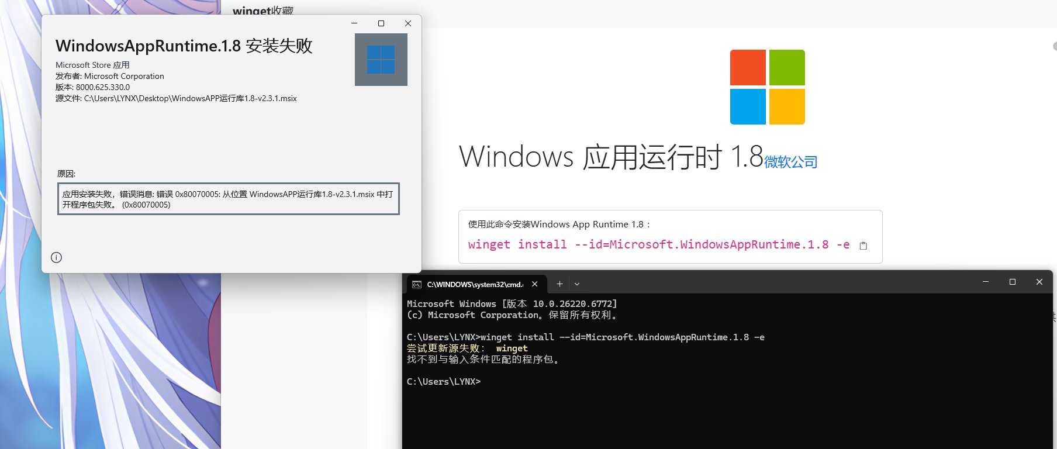Copy the winget install command
Viewport: 1057px width, 449px height.
863,246
